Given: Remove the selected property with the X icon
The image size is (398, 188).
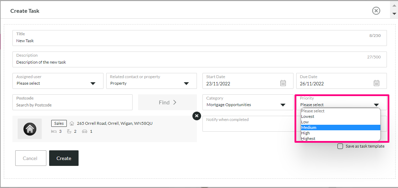Looking at the screenshot, I should tap(197, 116).
